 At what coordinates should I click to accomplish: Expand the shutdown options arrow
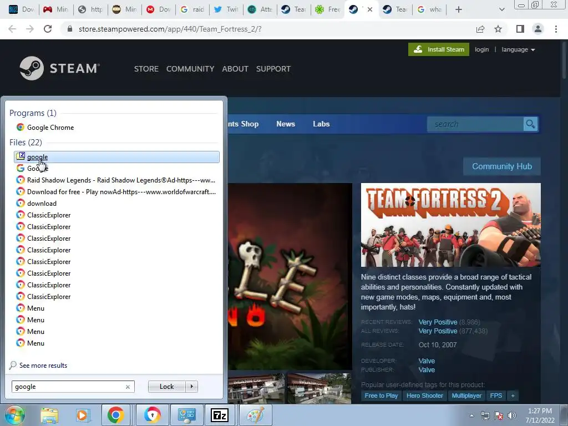coord(192,387)
